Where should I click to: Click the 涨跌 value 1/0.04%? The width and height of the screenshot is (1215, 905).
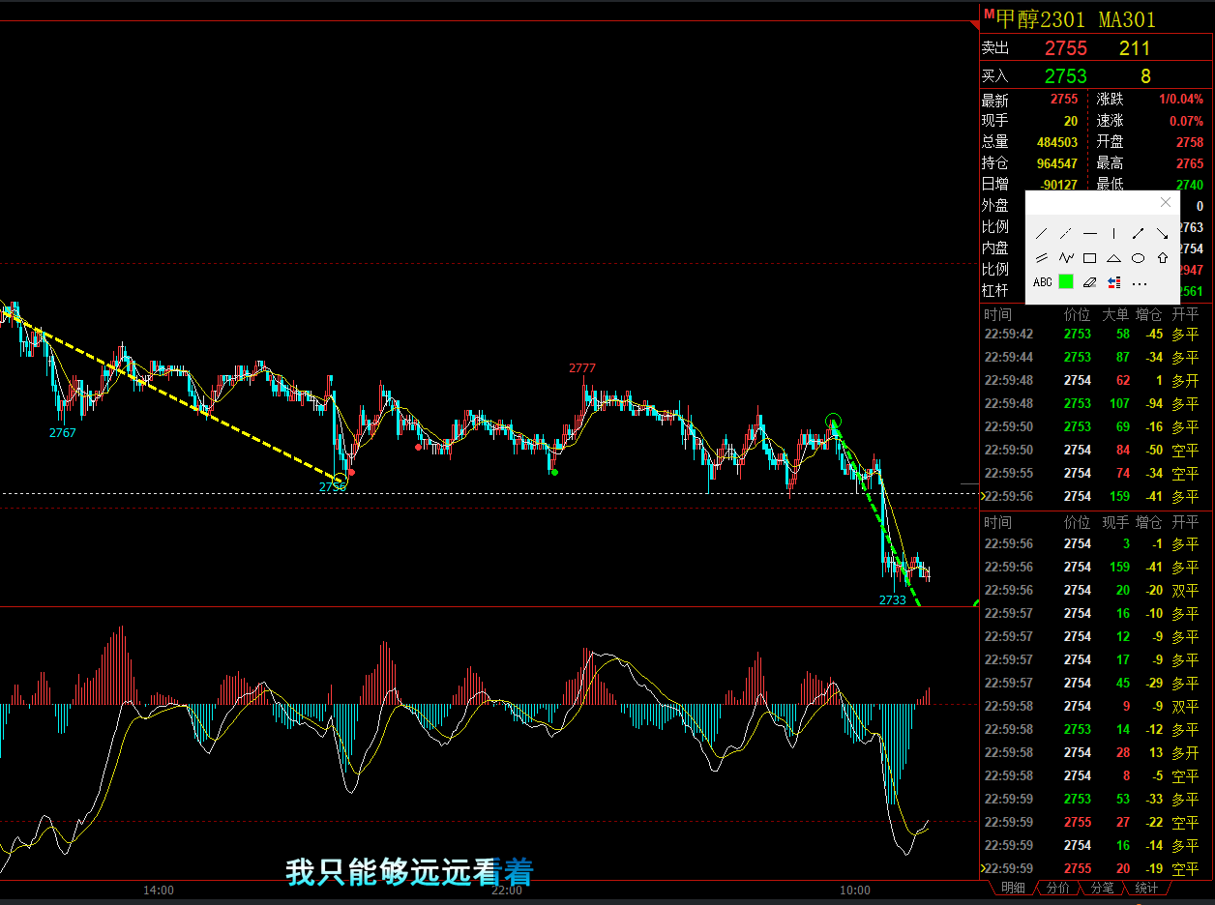click(1181, 100)
